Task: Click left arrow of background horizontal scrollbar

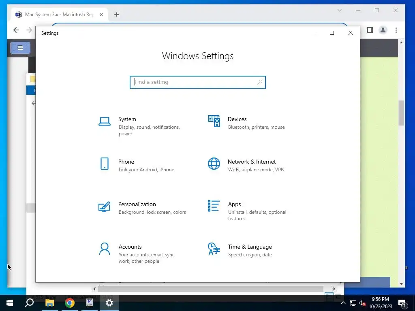Action: pos(94,289)
